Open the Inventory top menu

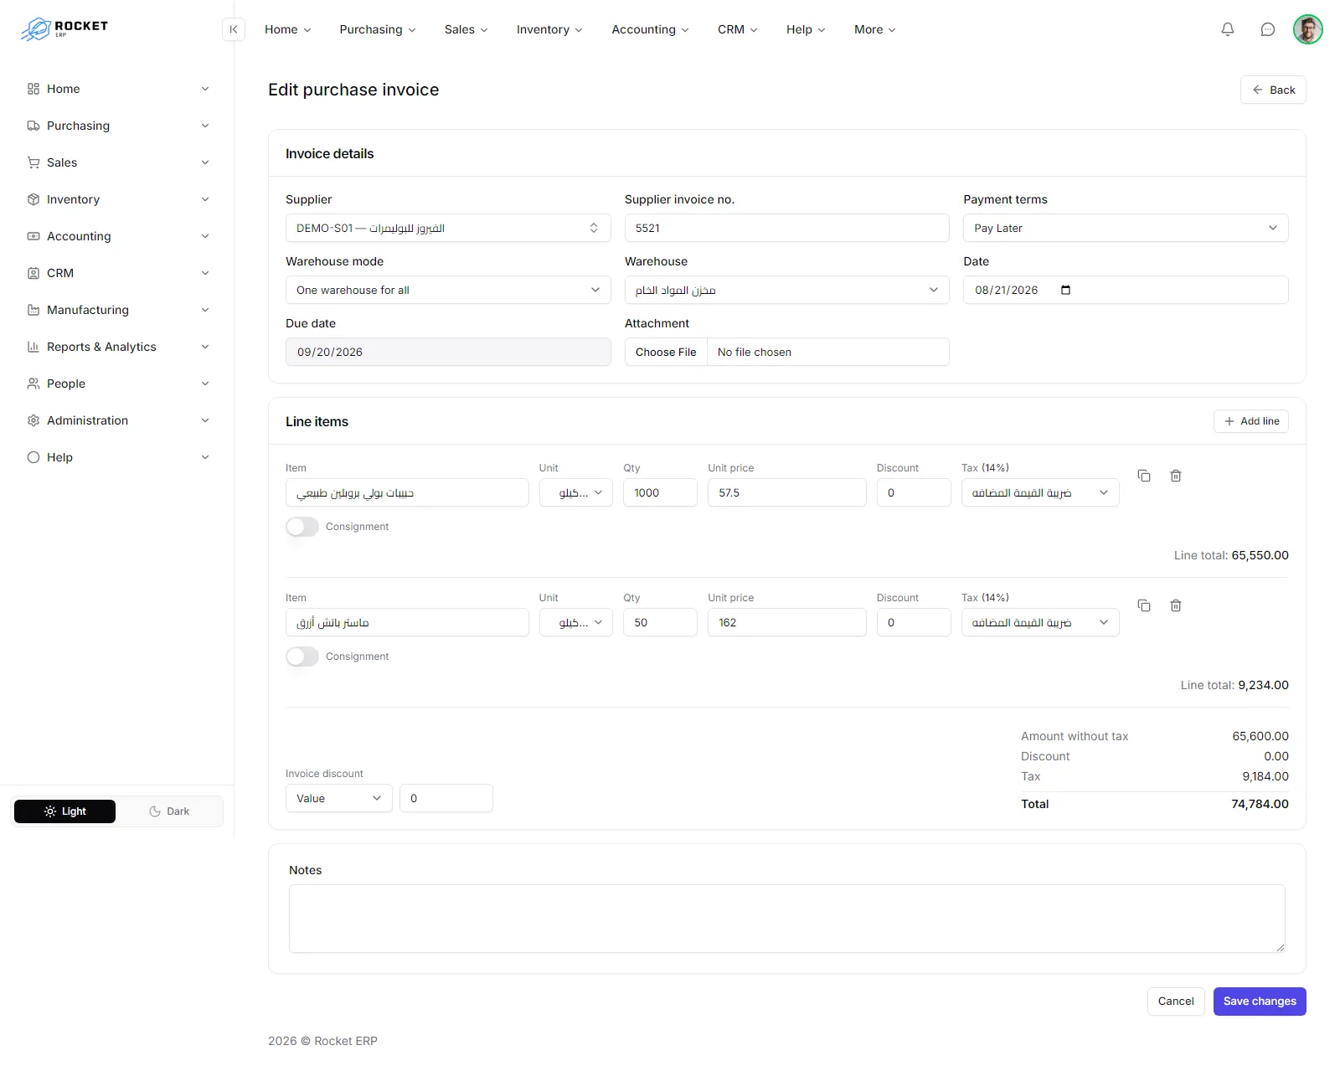[x=549, y=29]
